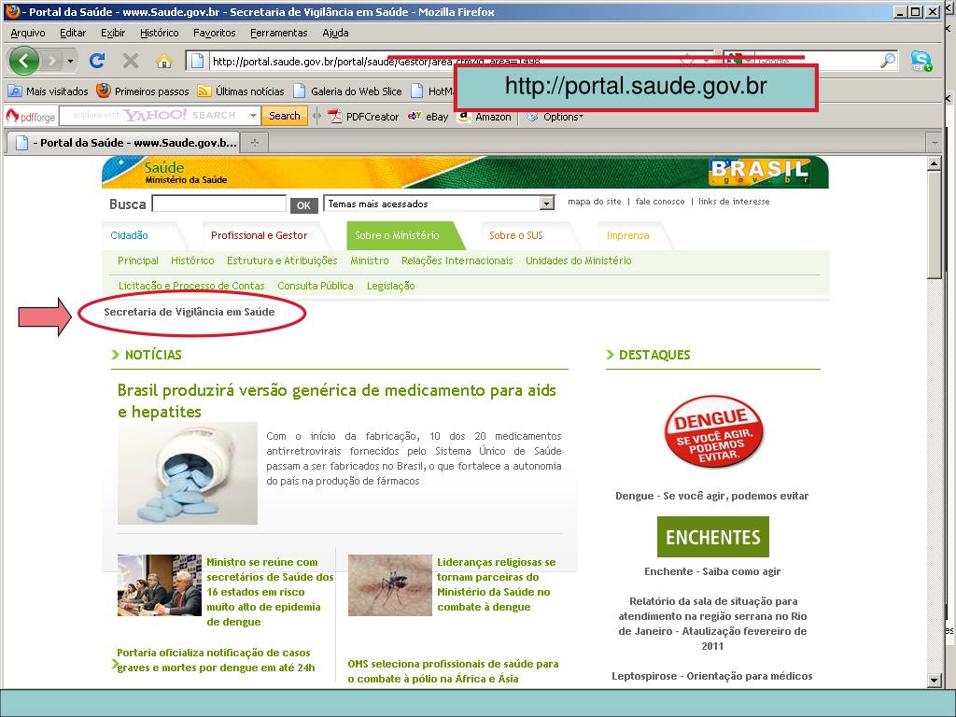
Task: Reload the page with the refresh icon
Action: (97, 61)
